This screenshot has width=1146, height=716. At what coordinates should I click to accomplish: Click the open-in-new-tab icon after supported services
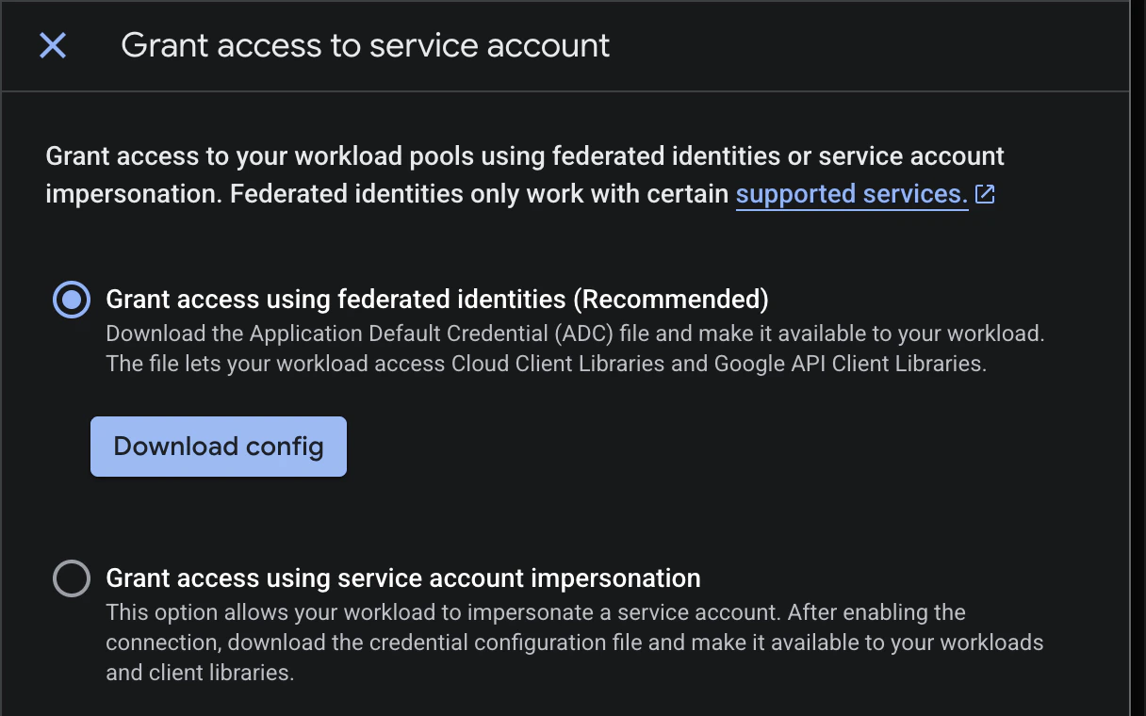[x=985, y=193]
